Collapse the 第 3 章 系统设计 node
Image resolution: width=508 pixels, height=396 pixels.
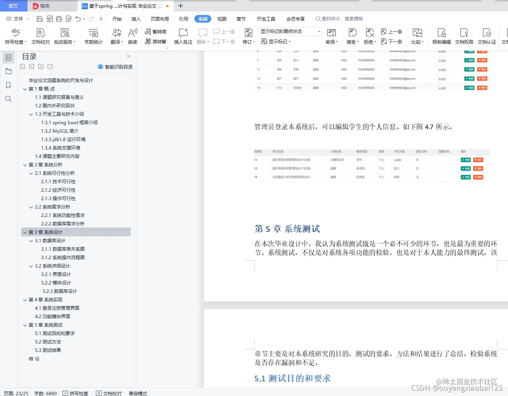point(25,232)
